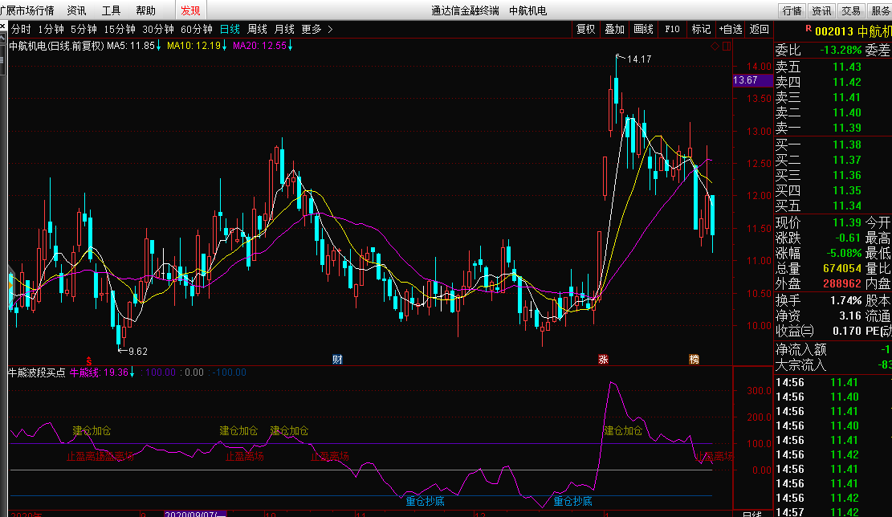Open the 画线 drawing tools
The height and width of the screenshot is (517, 892).
click(644, 29)
